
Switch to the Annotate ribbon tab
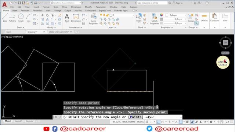pos(25,11)
